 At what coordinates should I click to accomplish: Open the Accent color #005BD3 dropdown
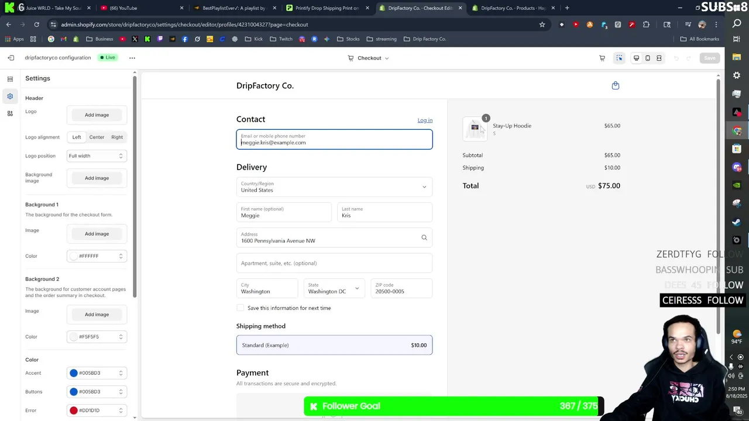point(97,373)
